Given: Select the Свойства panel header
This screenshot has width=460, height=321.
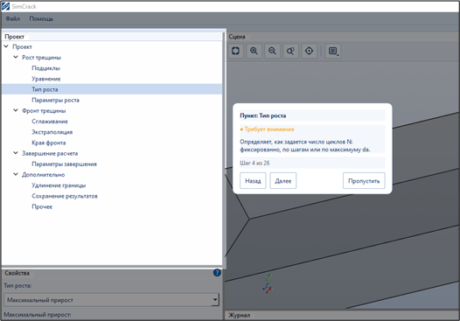Looking at the screenshot, I should tap(17, 273).
